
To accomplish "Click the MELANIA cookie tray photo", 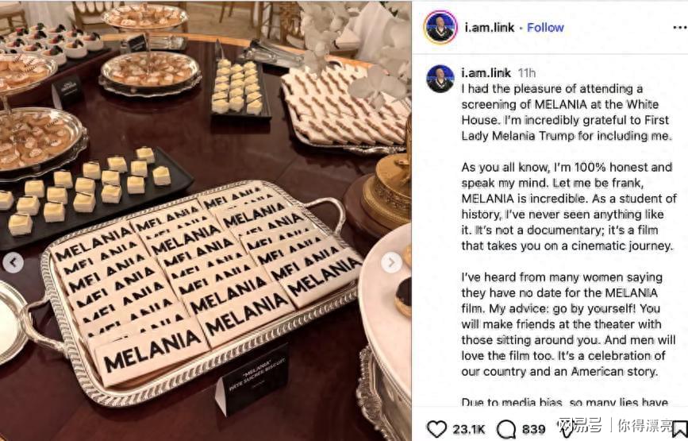I will pos(206,221).
